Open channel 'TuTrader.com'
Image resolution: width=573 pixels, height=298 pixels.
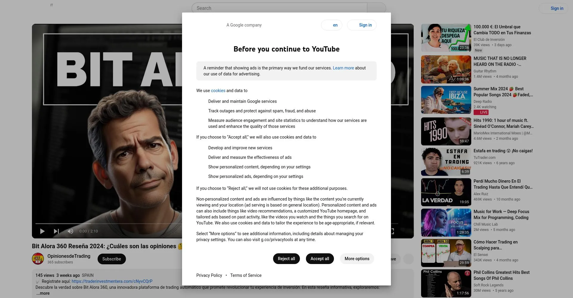(x=484, y=158)
